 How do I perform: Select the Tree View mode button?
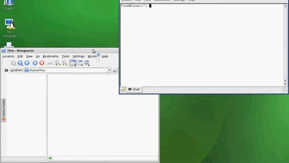tap(79, 63)
